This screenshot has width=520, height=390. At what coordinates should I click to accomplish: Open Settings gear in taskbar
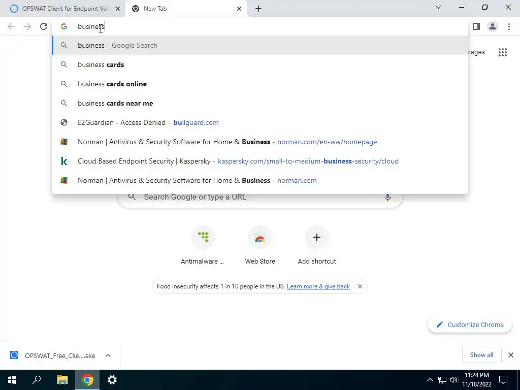pos(112,380)
